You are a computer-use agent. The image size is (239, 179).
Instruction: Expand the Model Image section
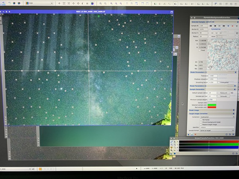tap(212, 110)
